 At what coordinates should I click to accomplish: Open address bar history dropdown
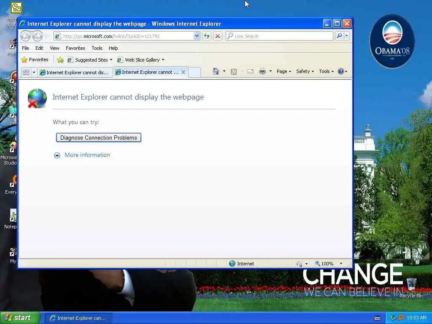point(197,36)
